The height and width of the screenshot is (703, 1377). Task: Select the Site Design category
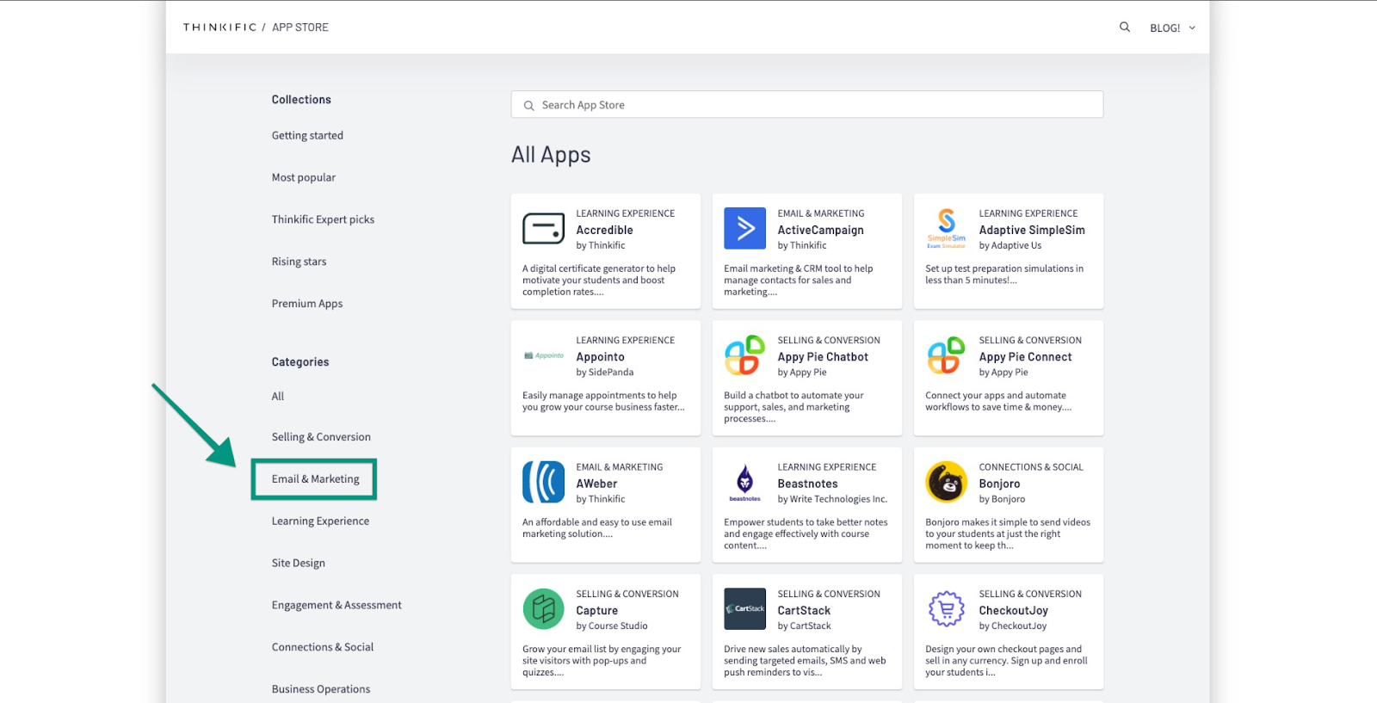click(299, 564)
